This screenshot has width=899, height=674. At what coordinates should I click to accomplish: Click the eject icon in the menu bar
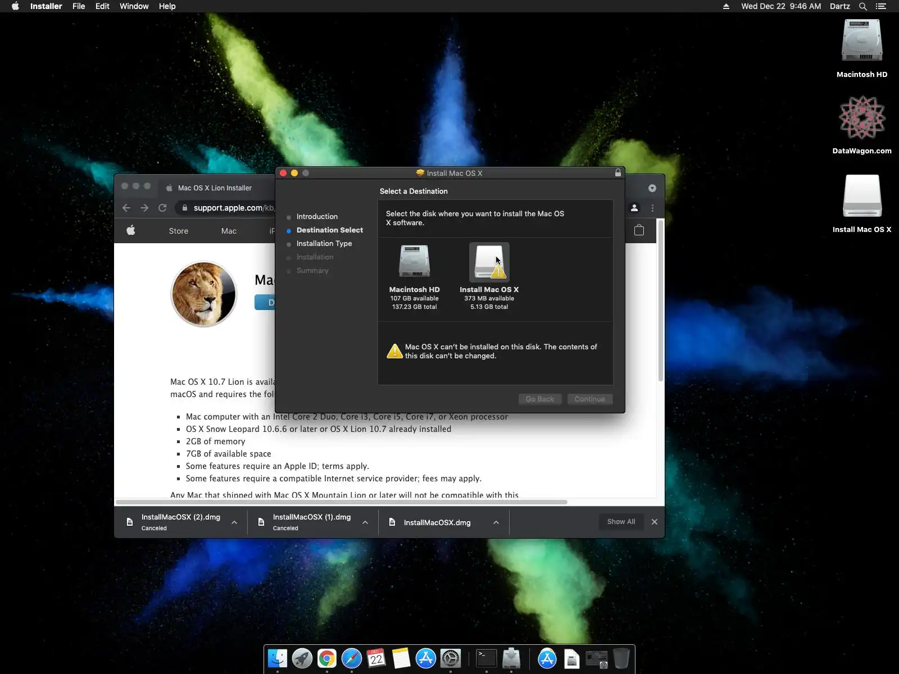[x=726, y=6]
